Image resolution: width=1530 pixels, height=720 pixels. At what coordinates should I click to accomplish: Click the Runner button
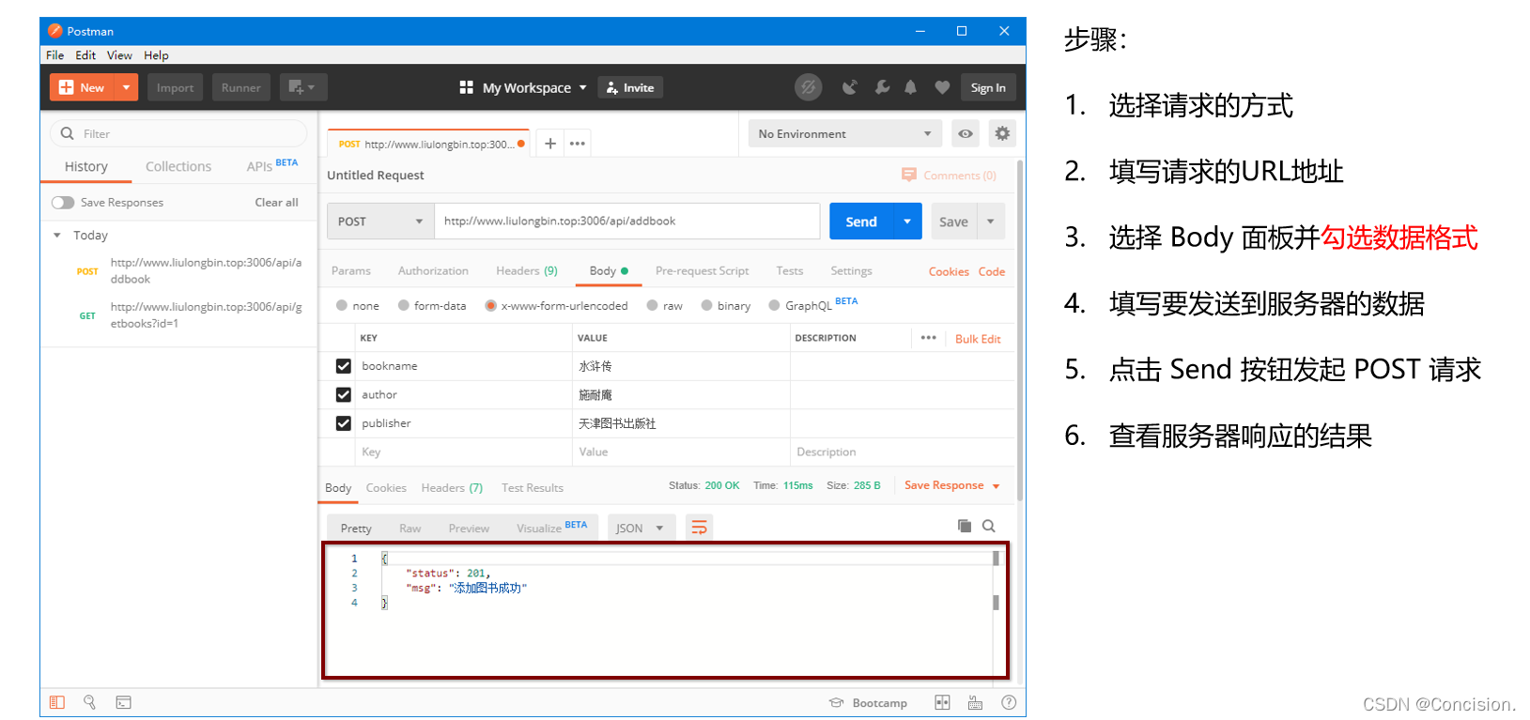(241, 87)
